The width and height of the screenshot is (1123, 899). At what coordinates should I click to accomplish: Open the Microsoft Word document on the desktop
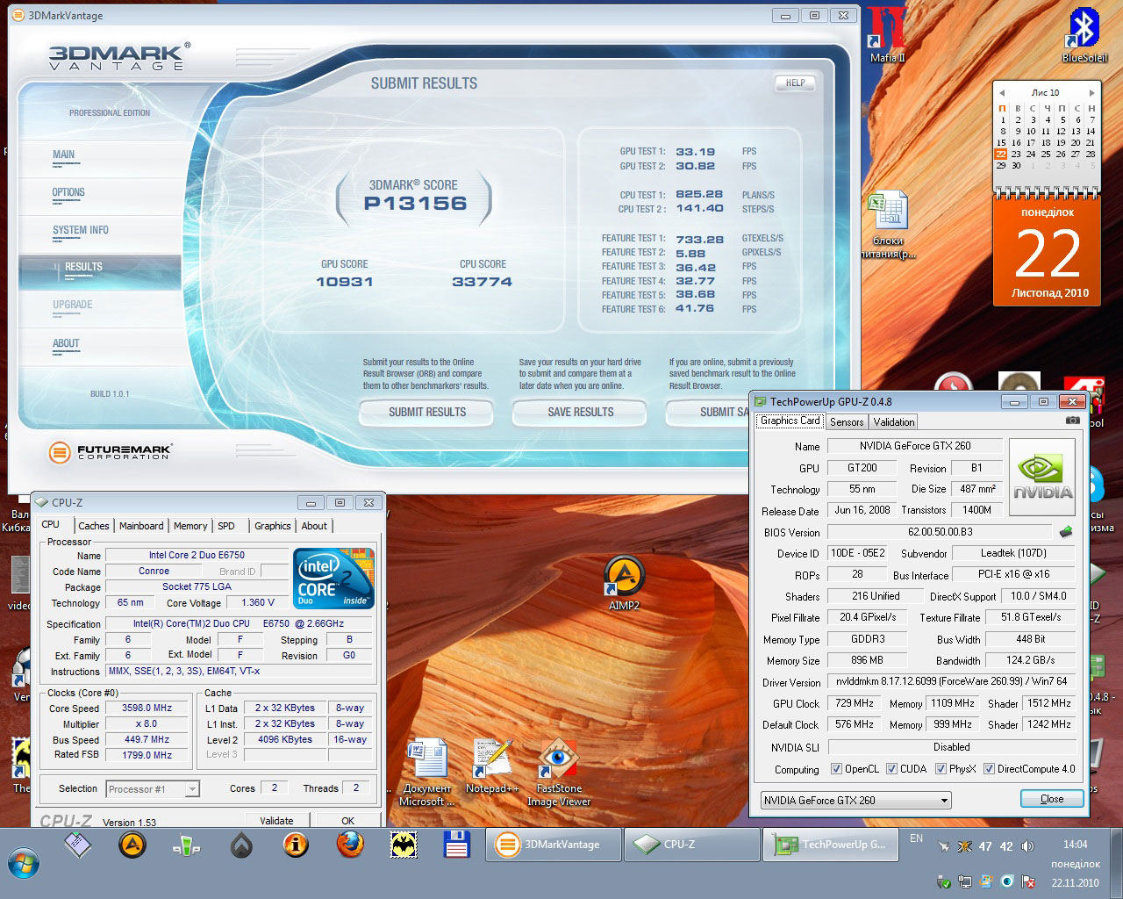tap(427, 773)
